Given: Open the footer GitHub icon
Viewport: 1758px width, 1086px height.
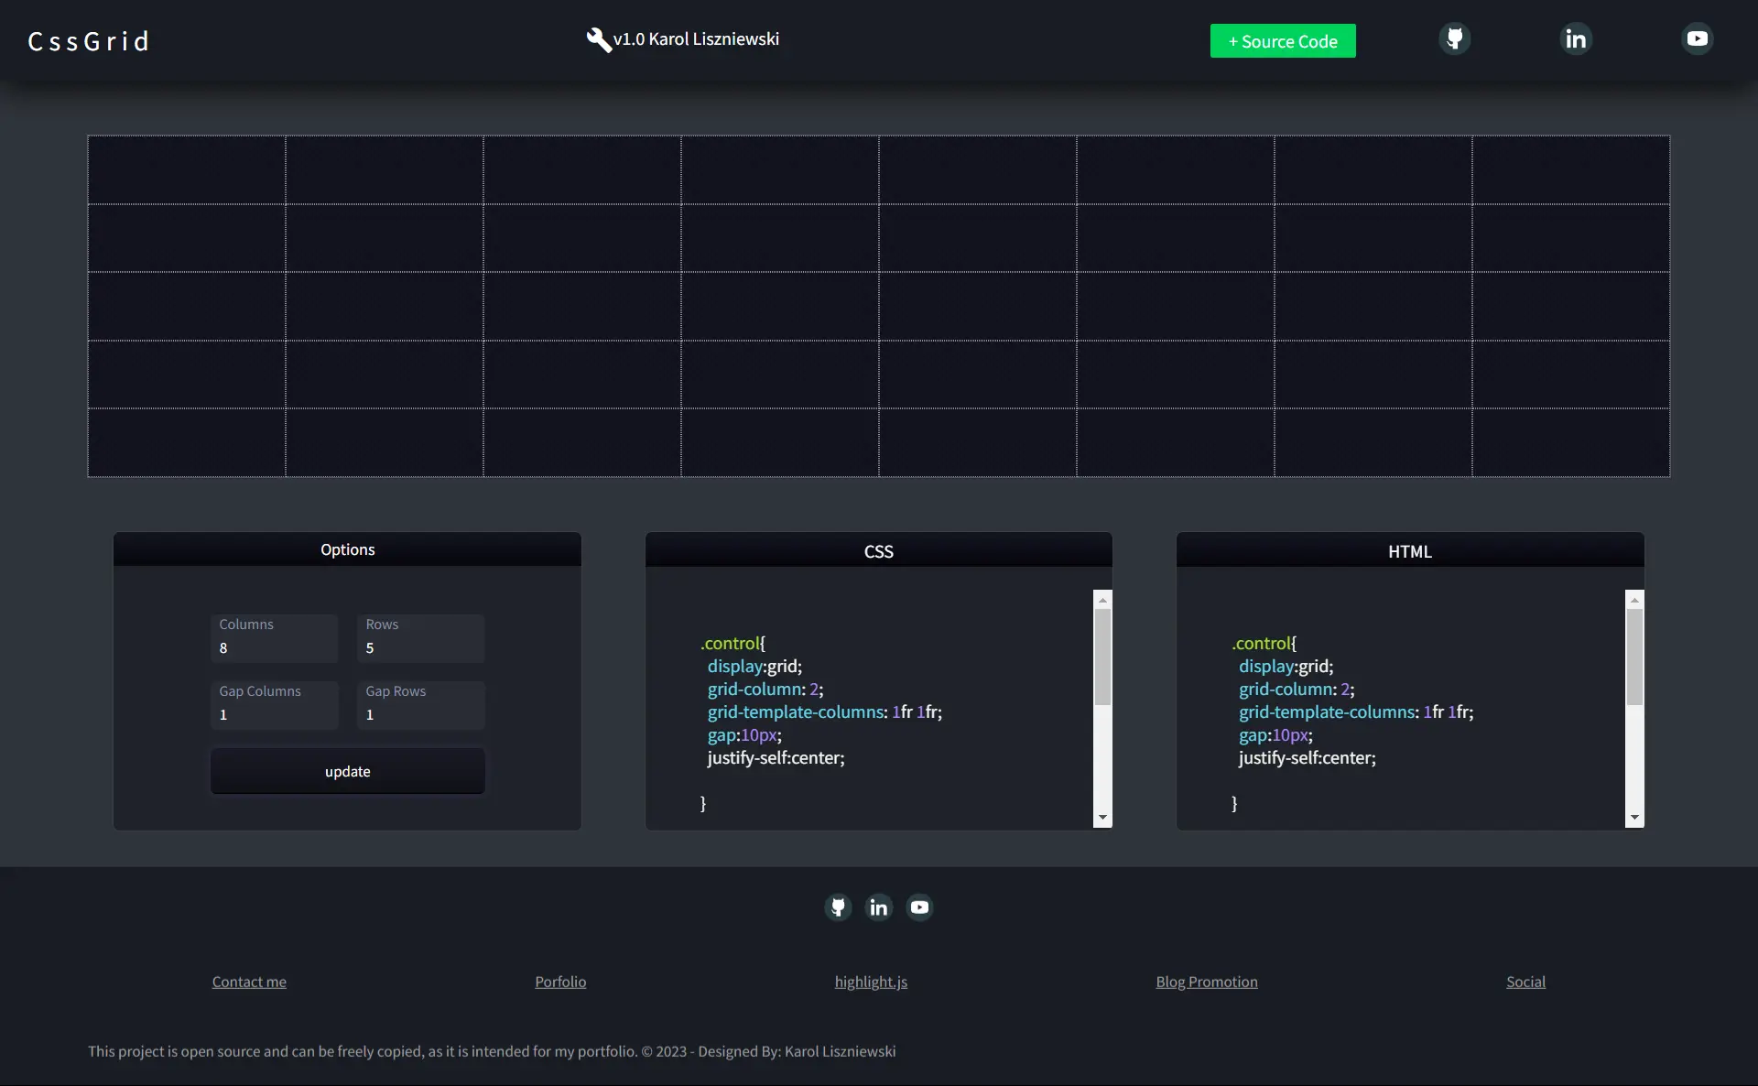Looking at the screenshot, I should [x=838, y=907].
